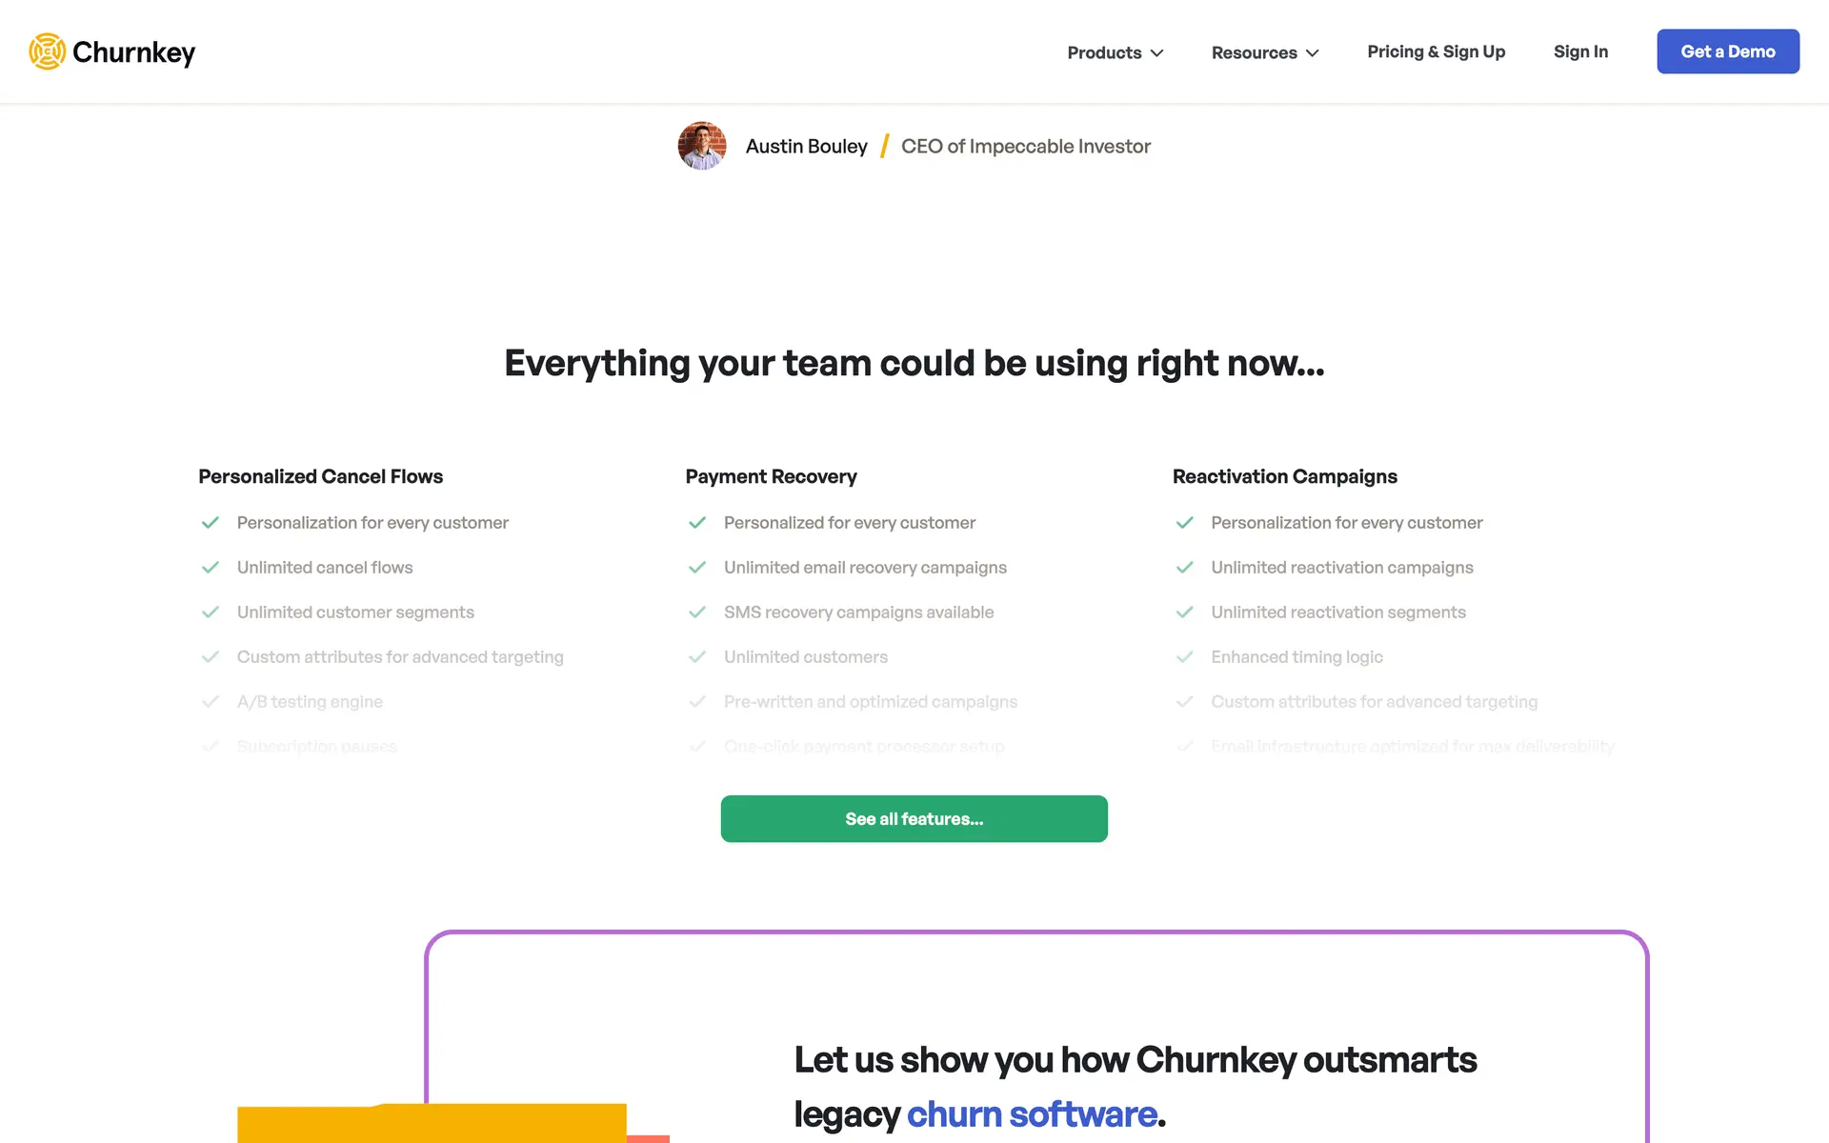Click checkmark beside Unlimited cancel flows
Screen dimensions: 1829x1143
211,568
